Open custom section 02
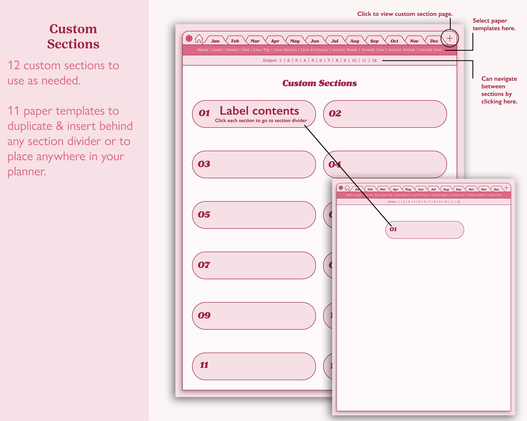527x421 pixels. pos(385,114)
